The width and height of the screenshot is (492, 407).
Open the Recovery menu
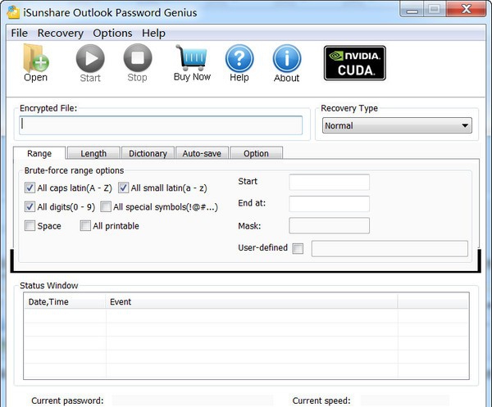click(60, 33)
